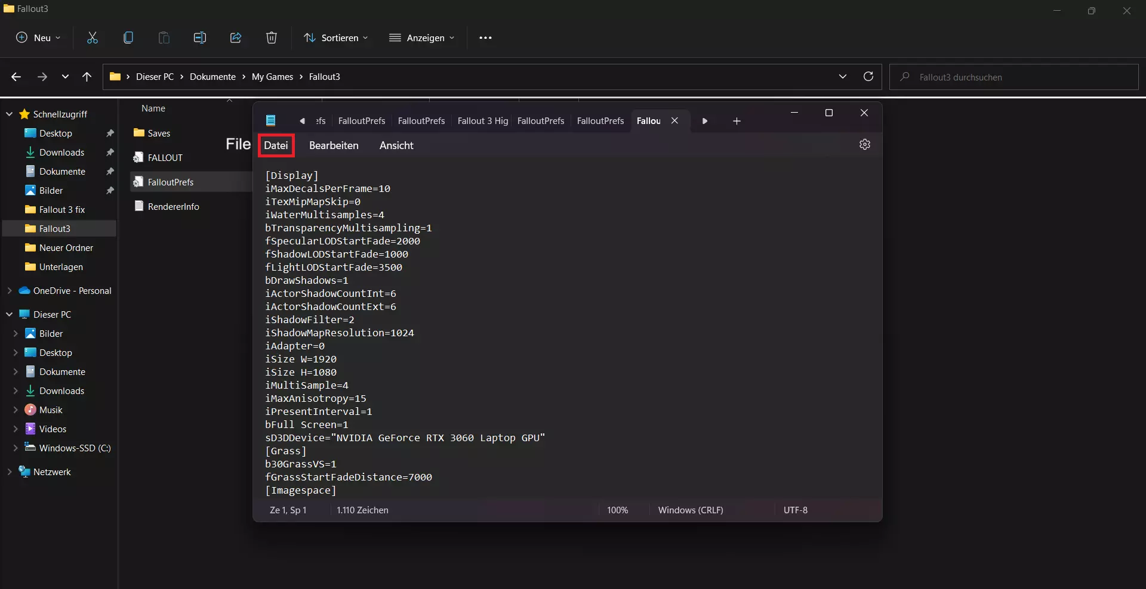This screenshot has height=589, width=1146.
Task: Collapse the Schnellzugriff tree node
Action: tap(10, 114)
